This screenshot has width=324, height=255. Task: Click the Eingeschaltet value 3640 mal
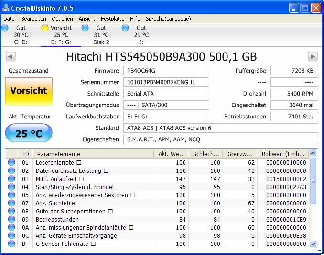pos(294,105)
